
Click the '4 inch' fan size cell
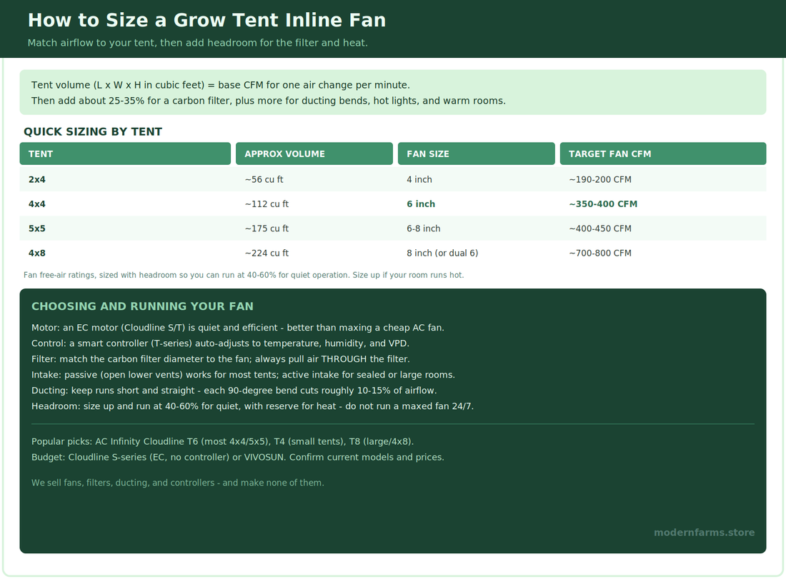click(419, 179)
